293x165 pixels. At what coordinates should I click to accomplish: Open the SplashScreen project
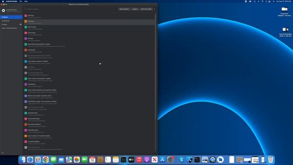pos(89,114)
